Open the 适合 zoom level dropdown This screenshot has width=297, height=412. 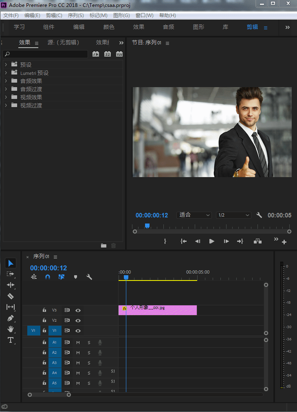[x=194, y=215]
